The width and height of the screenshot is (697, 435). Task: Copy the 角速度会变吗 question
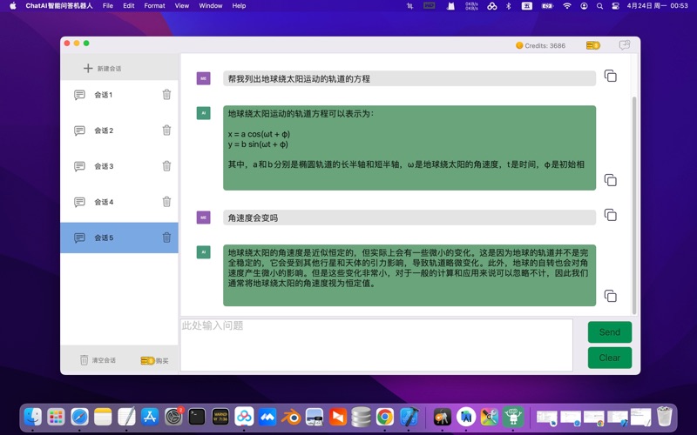[x=610, y=215]
